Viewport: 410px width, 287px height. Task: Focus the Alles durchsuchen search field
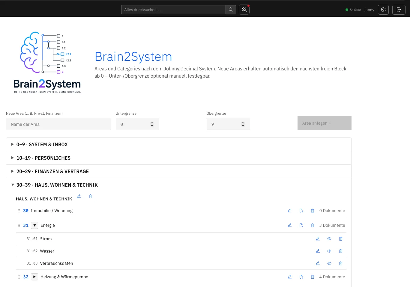[x=173, y=10]
